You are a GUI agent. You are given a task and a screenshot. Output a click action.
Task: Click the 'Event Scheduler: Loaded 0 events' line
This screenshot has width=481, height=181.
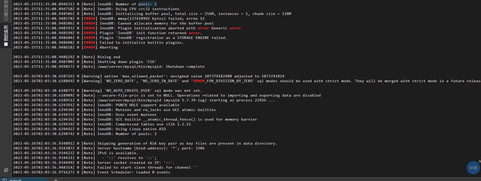pyautogui.click(x=92, y=172)
